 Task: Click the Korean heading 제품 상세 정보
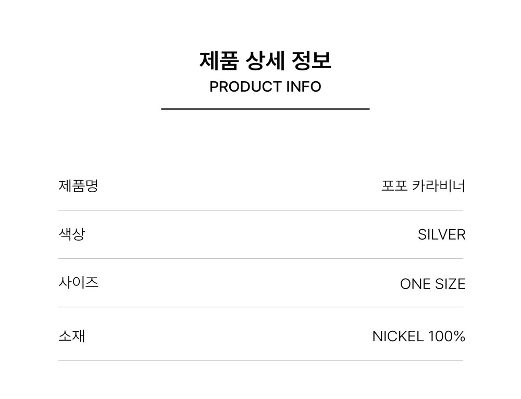(265, 61)
